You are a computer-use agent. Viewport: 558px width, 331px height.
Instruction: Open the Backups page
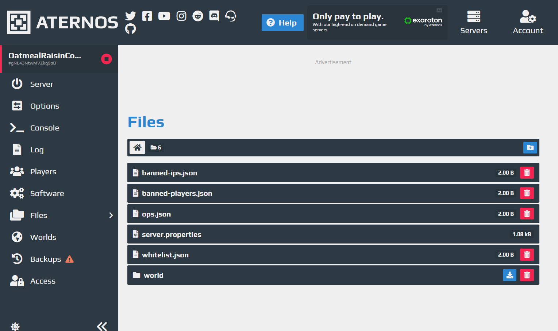[59, 259]
